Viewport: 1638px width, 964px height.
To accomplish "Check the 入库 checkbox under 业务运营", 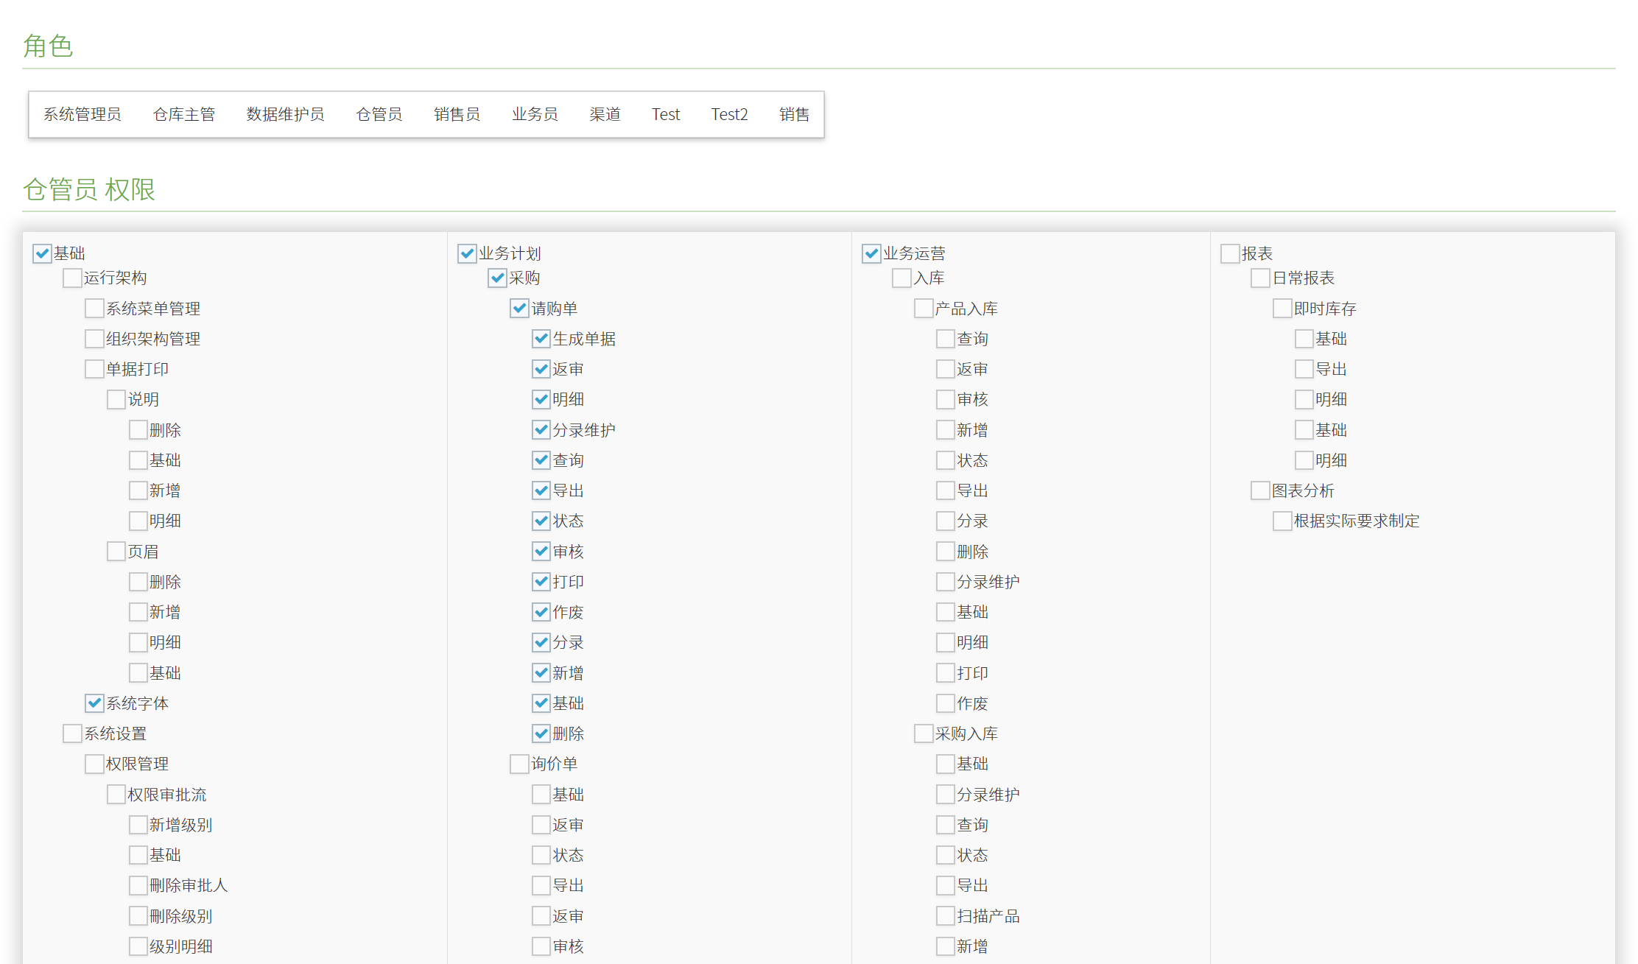I will point(902,278).
